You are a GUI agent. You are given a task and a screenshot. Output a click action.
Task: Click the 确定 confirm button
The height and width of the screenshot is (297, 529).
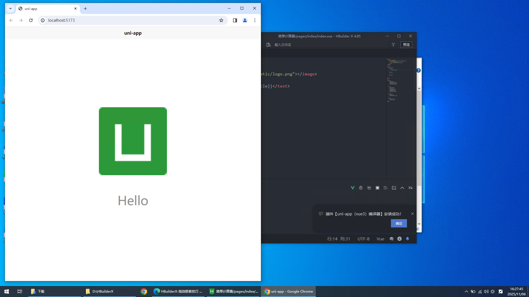399,223
